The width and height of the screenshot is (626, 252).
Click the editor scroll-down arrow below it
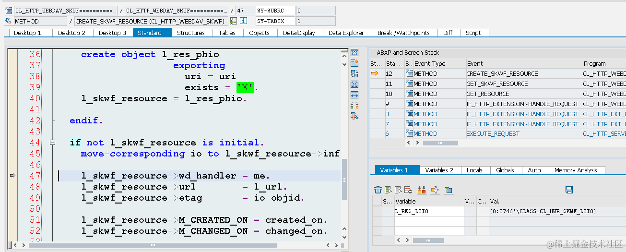coord(344,63)
